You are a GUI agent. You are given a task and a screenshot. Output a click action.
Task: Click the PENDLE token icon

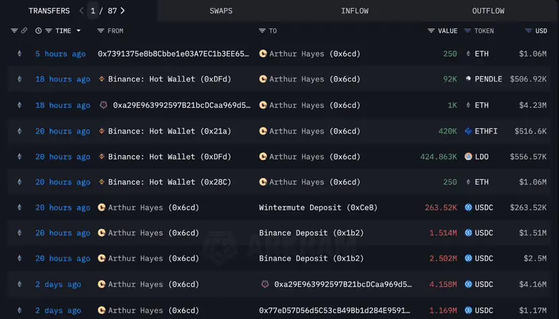[x=469, y=79]
